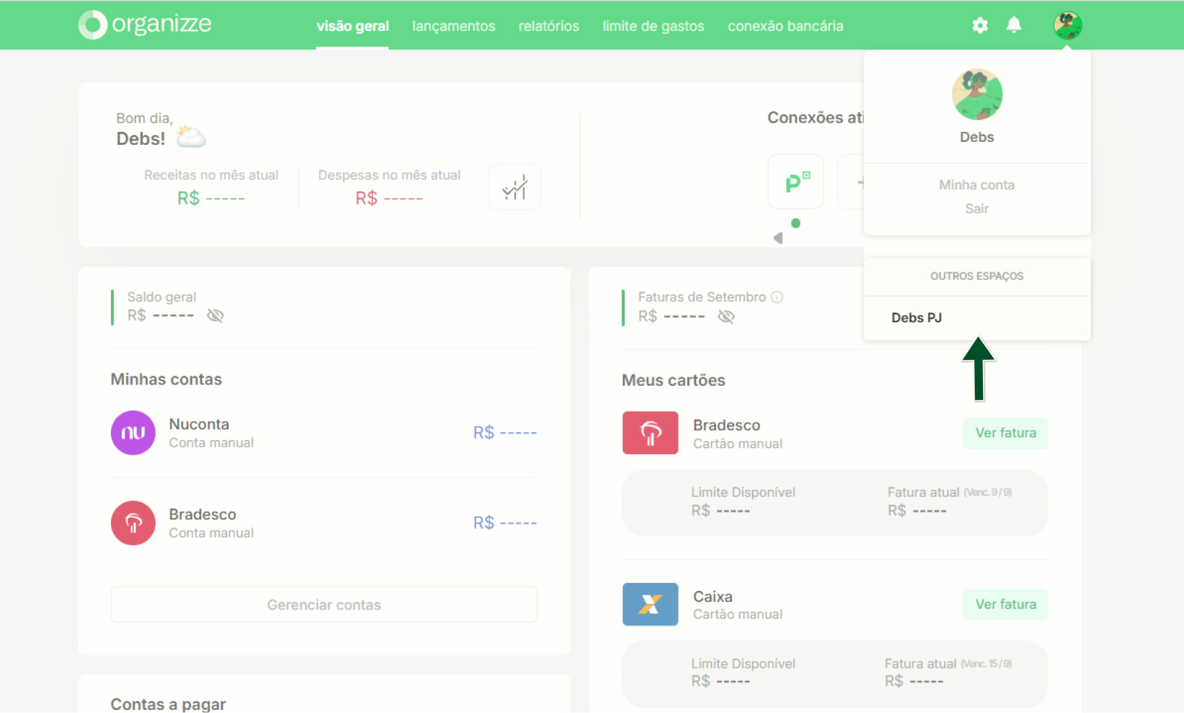
Task: Click Nuconta balance R$ value
Action: (x=505, y=433)
